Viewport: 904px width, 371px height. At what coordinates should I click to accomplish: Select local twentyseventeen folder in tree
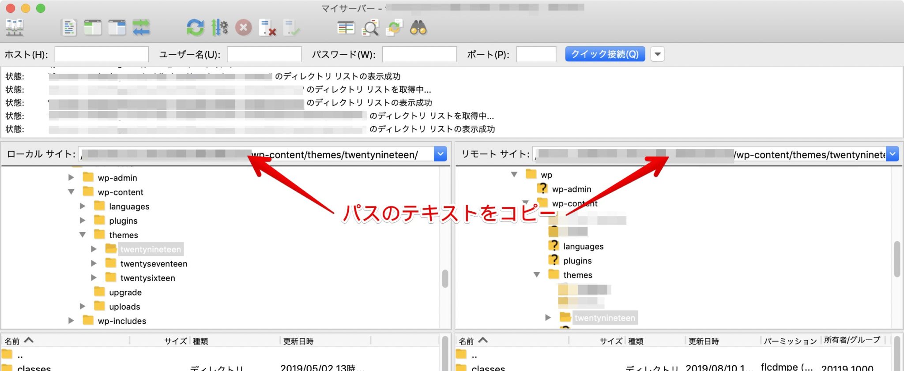154,264
